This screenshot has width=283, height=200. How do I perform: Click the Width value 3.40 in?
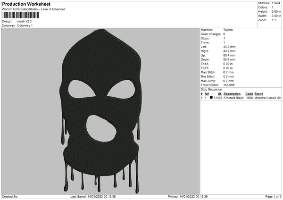[x=276, y=16]
